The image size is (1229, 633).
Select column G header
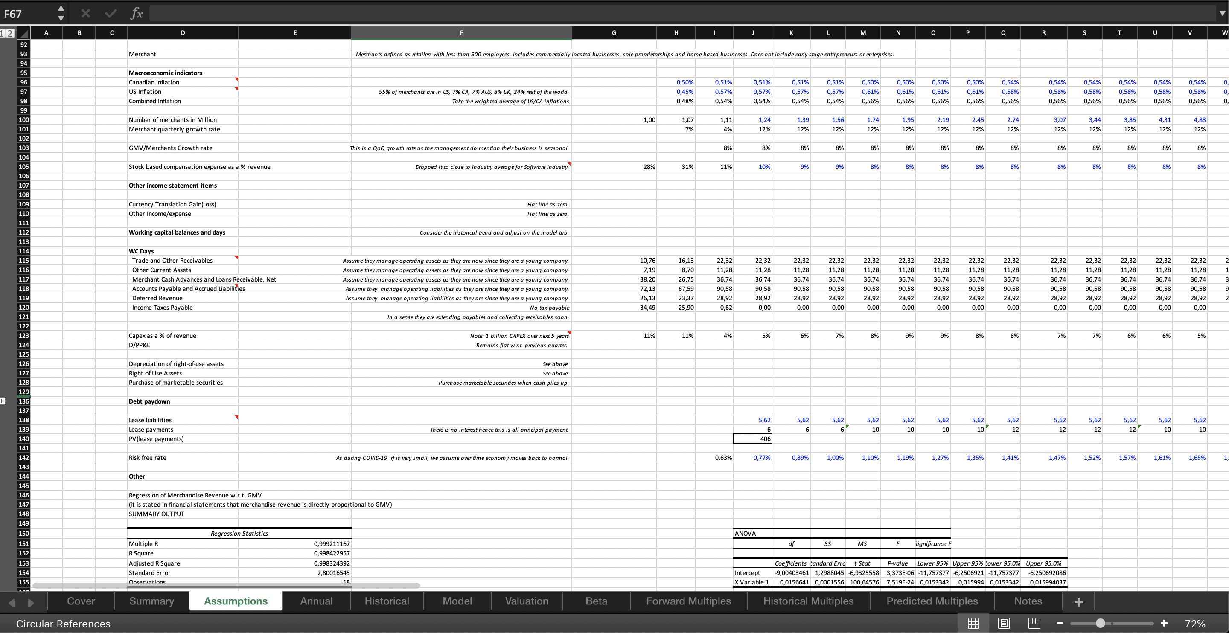[614, 33]
